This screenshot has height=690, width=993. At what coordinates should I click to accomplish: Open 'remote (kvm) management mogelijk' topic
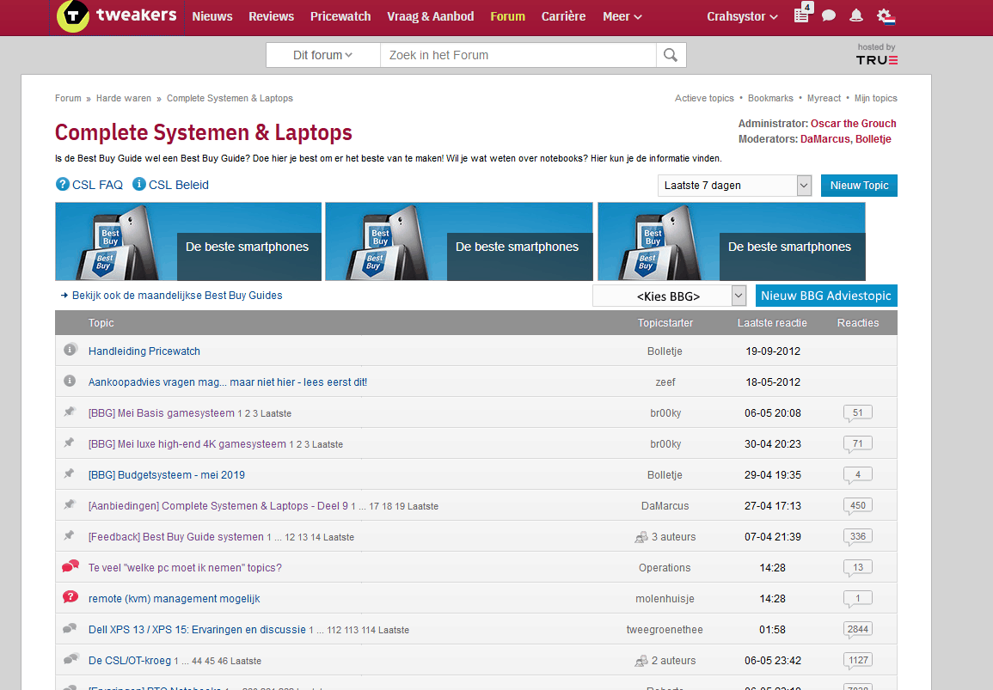[175, 599]
